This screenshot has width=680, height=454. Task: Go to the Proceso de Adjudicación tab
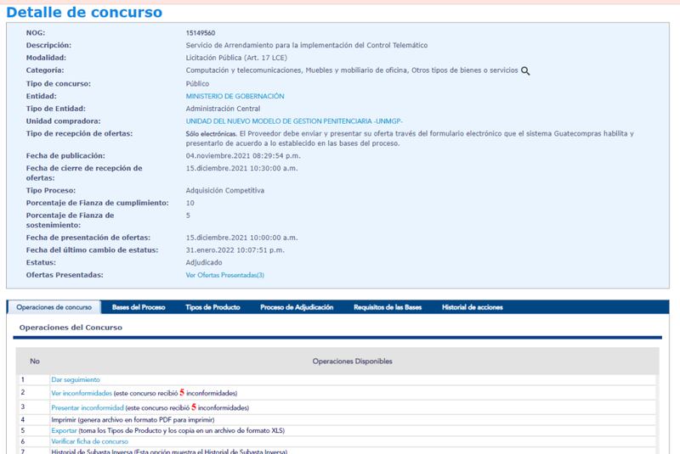click(x=297, y=307)
